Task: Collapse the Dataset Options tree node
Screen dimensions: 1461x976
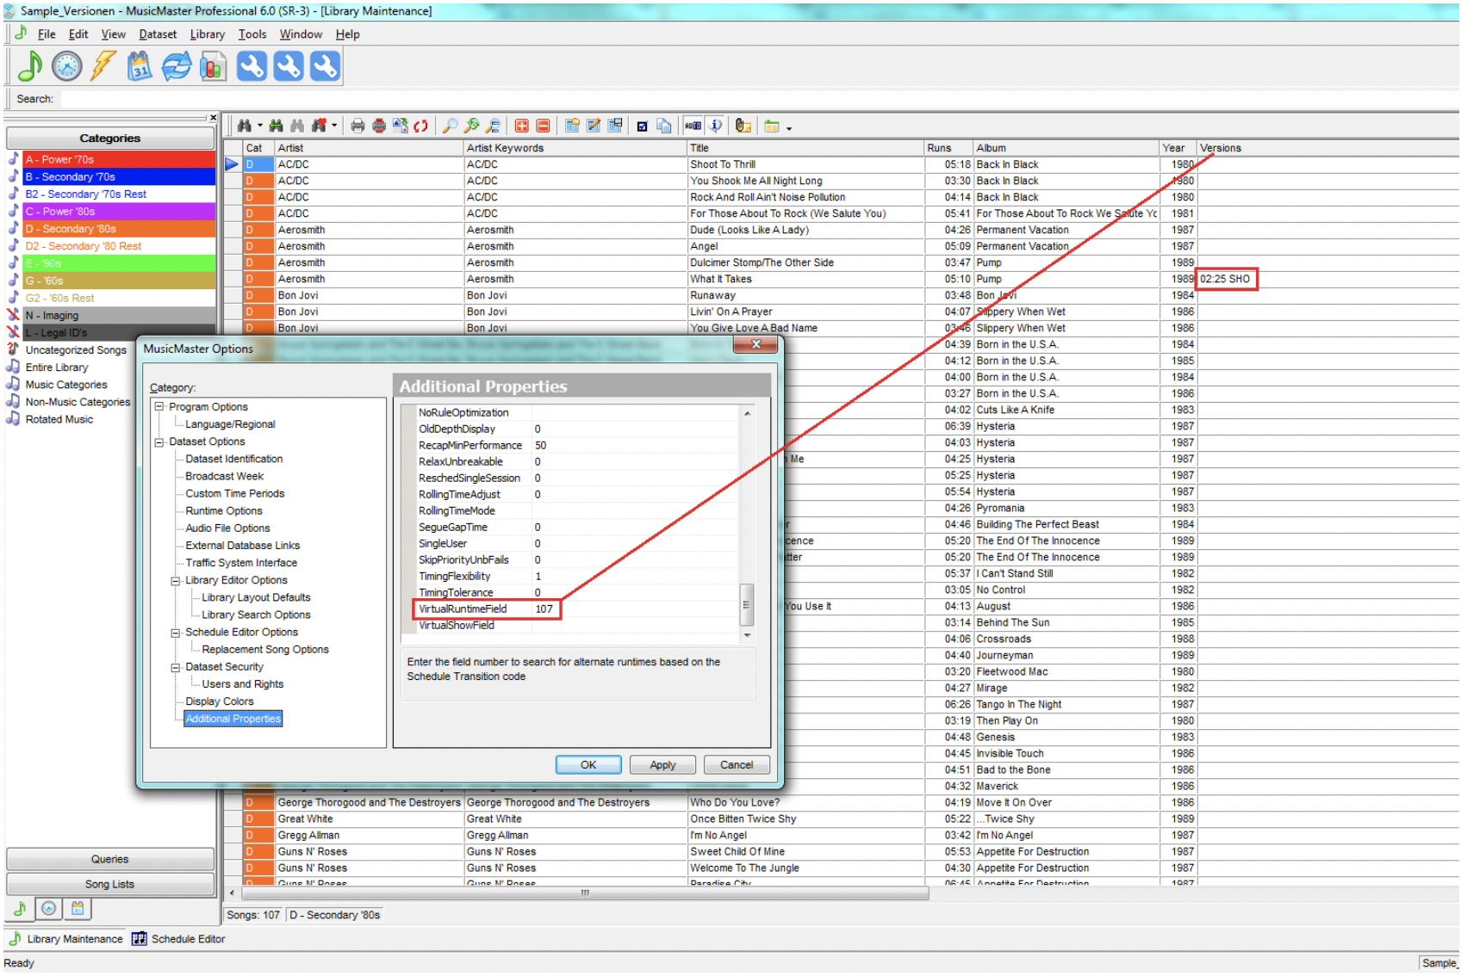Action: point(159,442)
